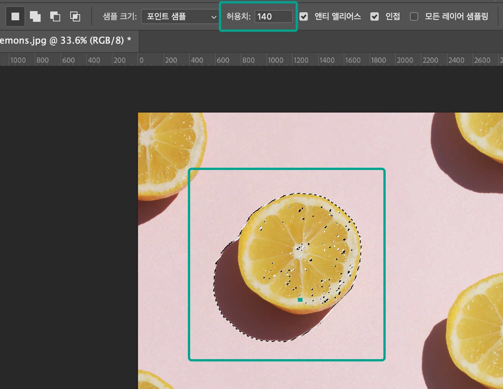
Task: Click the white core of center lemon slice
Action: coord(300,251)
